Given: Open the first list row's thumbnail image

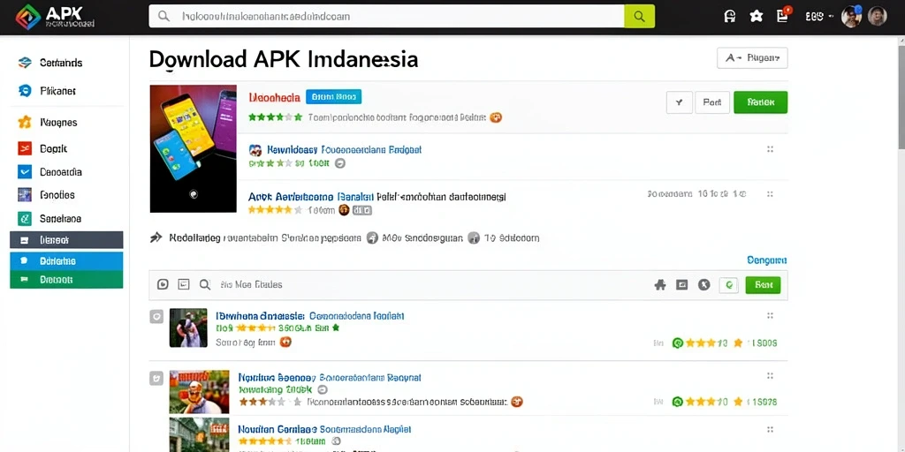Looking at the screenshot, I should point(188,328).
